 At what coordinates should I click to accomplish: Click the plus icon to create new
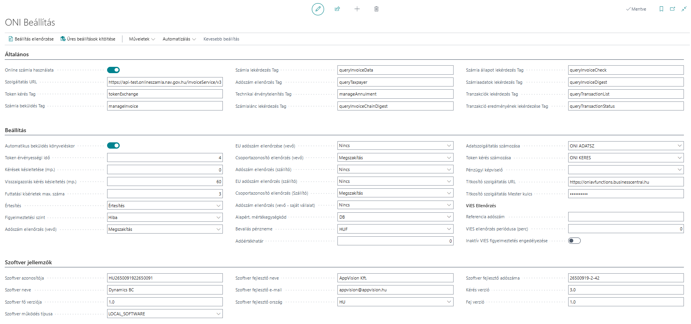[357, 9]
